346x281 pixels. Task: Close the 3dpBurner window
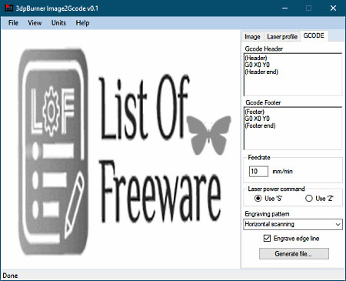click(x=333, y=8)
